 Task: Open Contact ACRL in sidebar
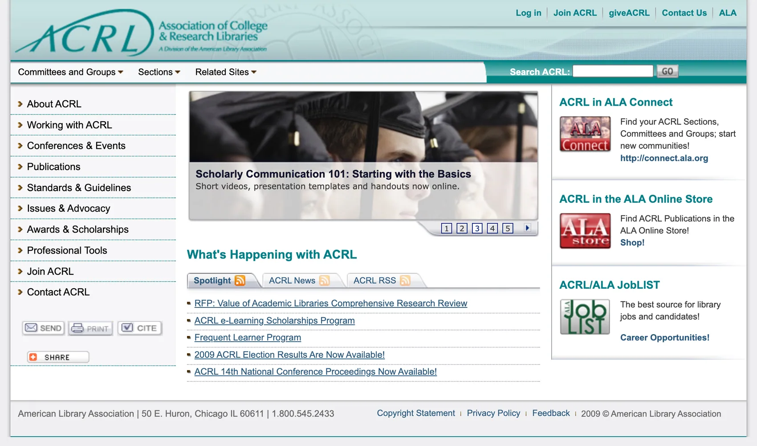(58, 292)
